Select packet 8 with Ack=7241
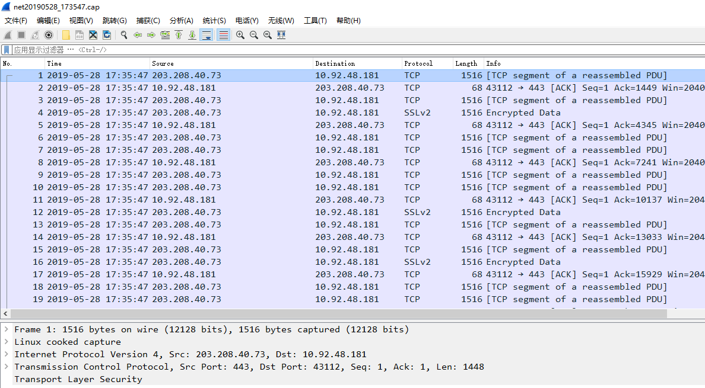The height and width of the screenshot is (388, 705). pyautogui.click(x=352, y=162)
